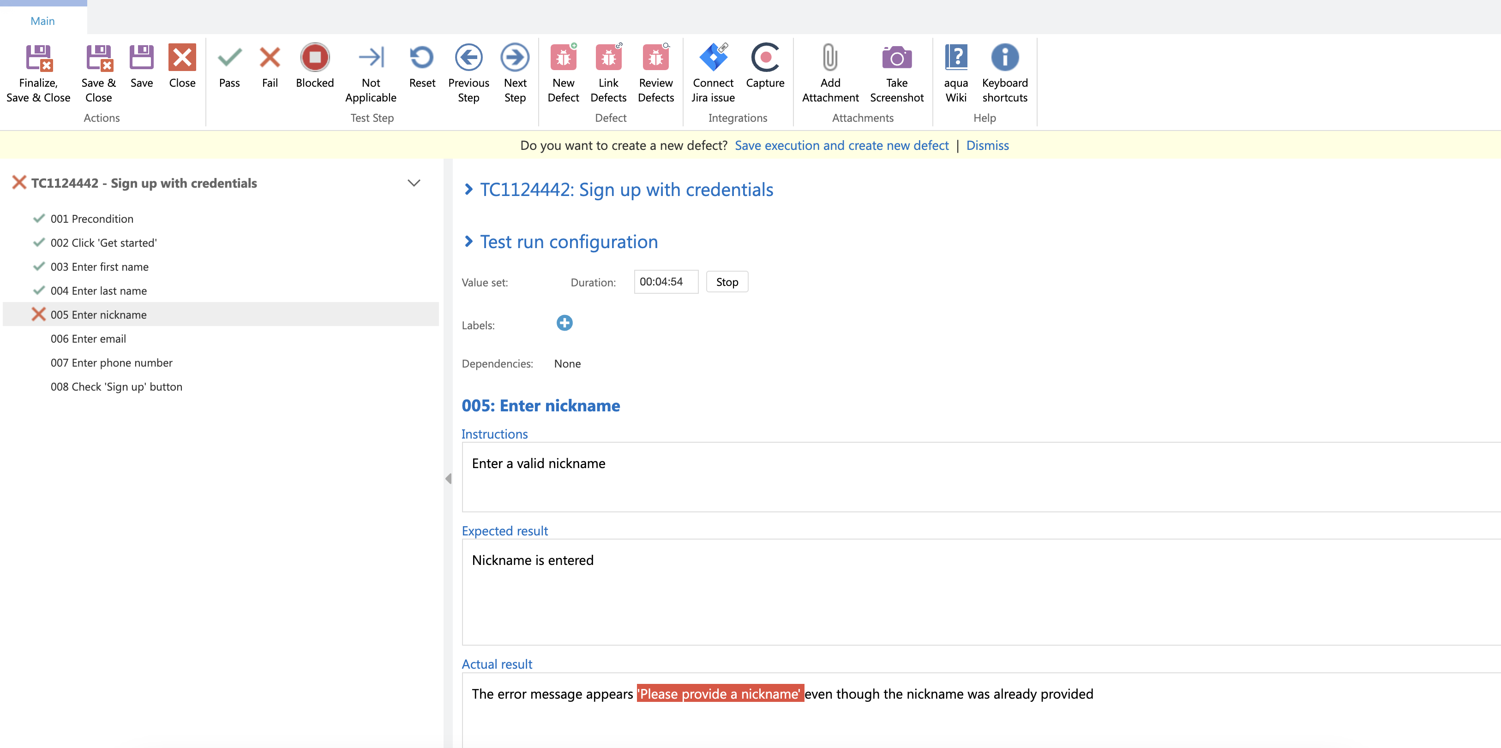Screen dimensions: 1501x748
Task: Click Save execution and create new defect
Action: click(x=841, y=146)
